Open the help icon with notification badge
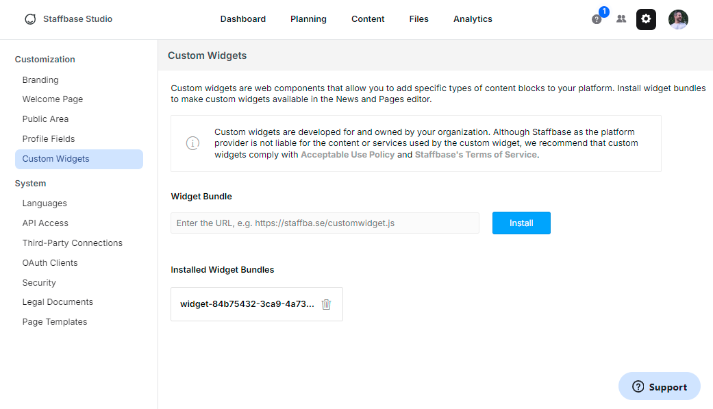This screenshot has width=713, height=409. [x=597, y=19]
